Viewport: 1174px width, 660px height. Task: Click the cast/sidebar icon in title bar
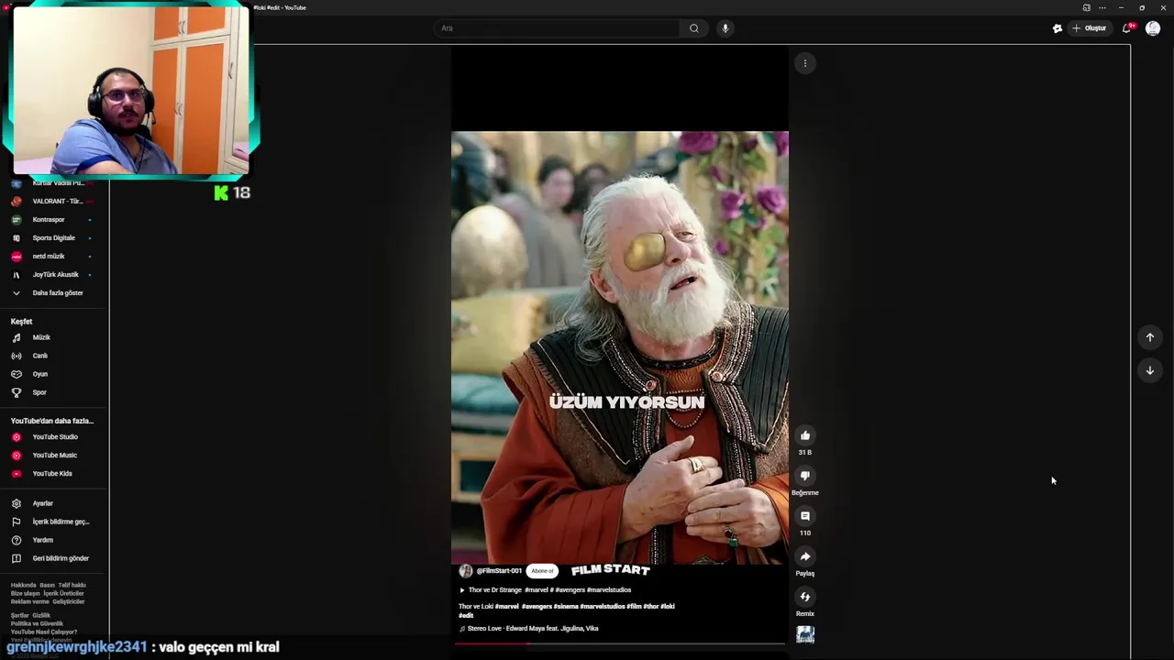click(x=1086, y=7)
